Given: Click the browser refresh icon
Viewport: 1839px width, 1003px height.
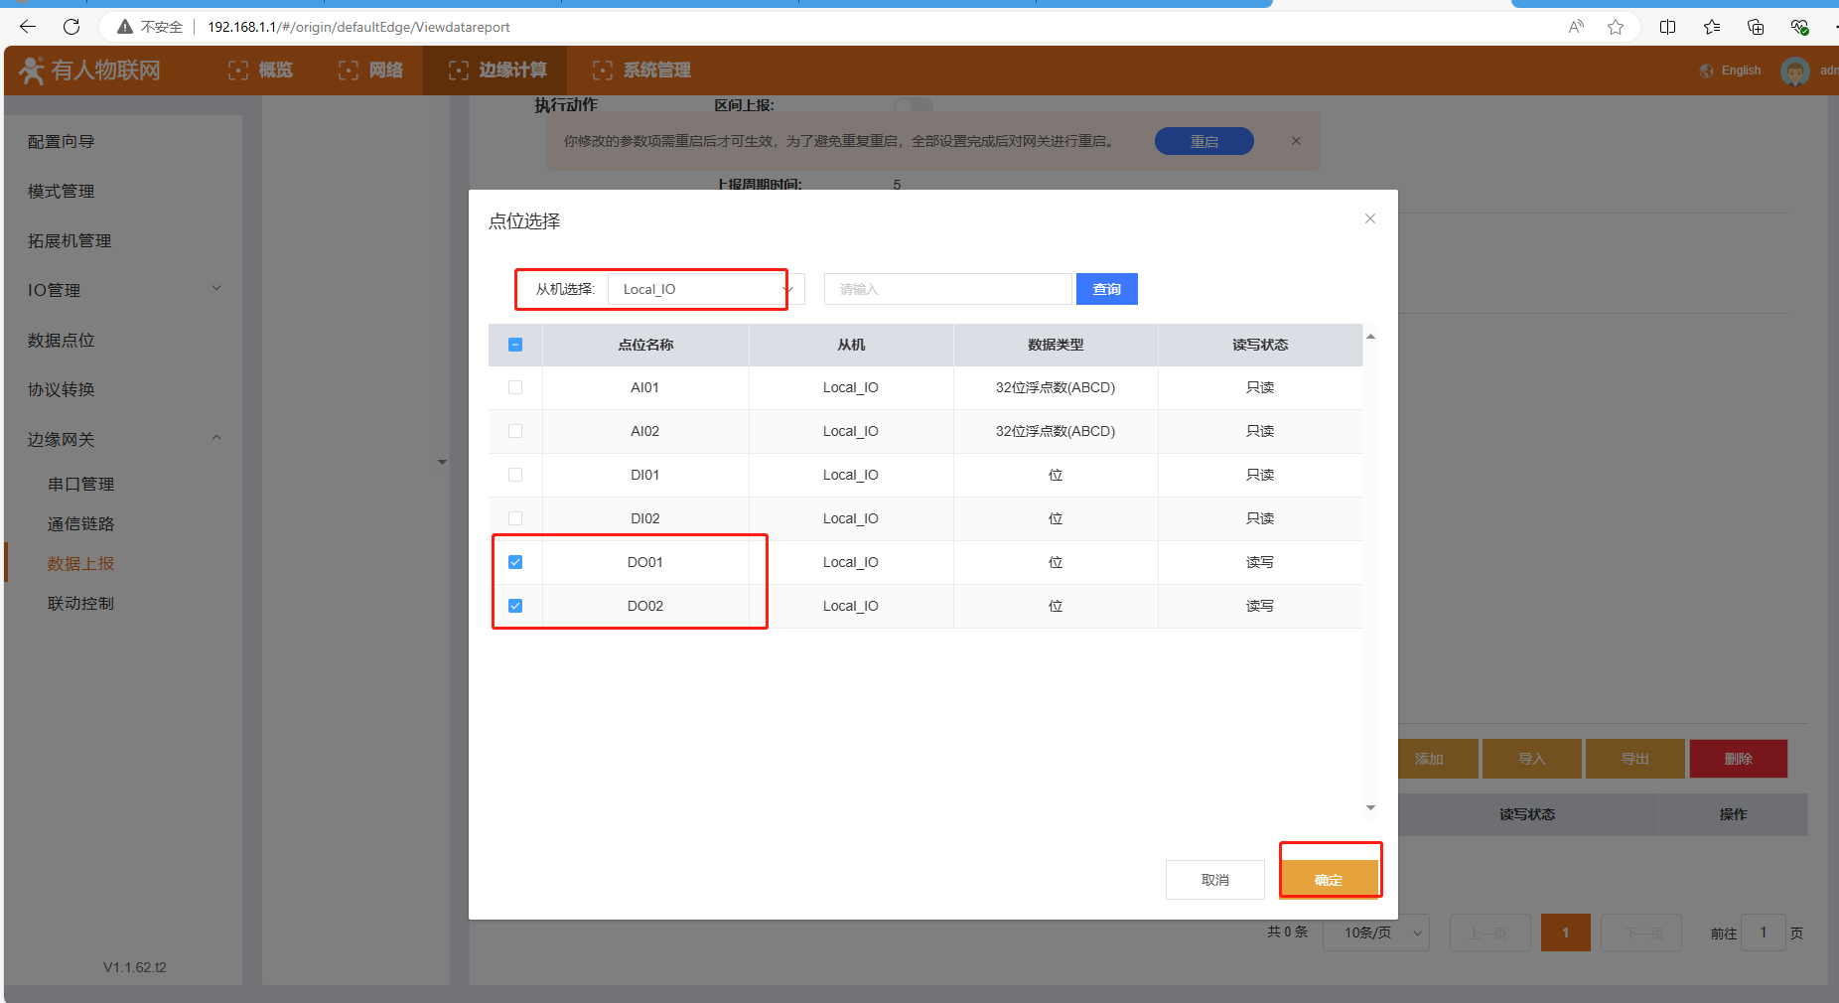Looking at the screenshot, I should (71, 27).
